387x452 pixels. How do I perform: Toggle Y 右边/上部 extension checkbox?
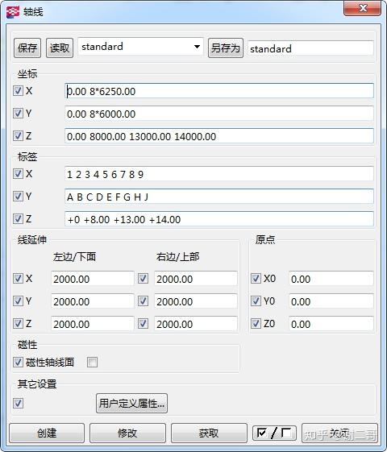pos(143,301)
